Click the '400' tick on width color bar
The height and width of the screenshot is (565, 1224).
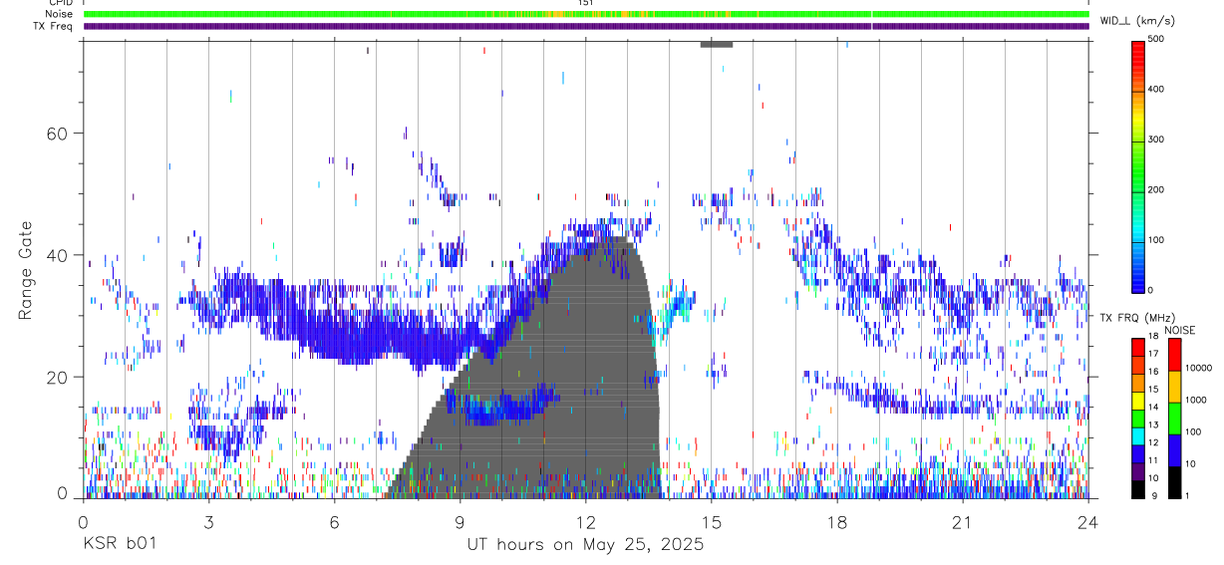point(1157,89)
